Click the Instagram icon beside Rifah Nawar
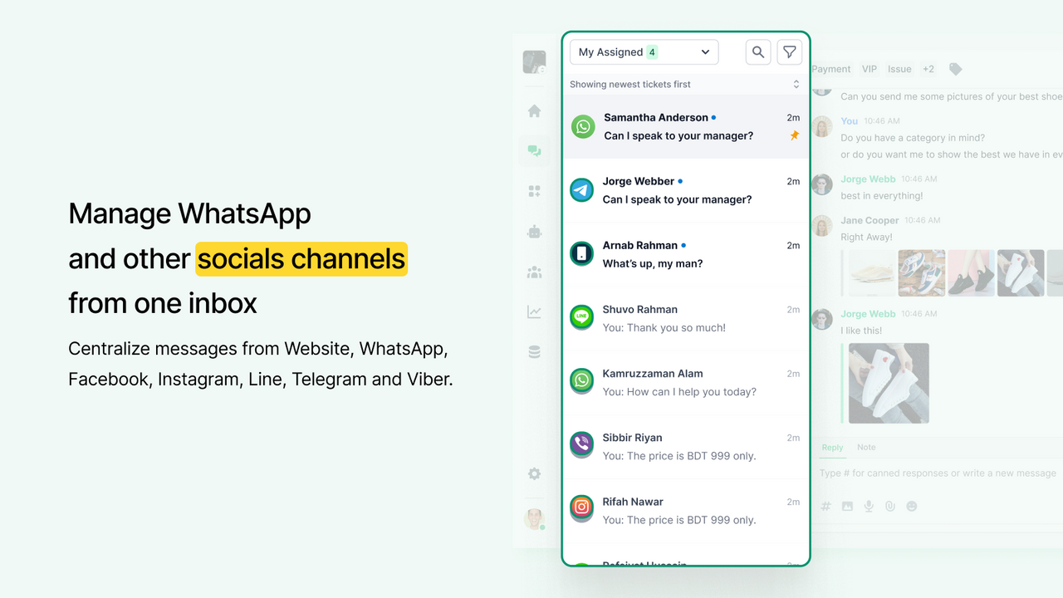The height and width of the screenshot is (598, 1063). pyautogui.click(x=581, y=510)
